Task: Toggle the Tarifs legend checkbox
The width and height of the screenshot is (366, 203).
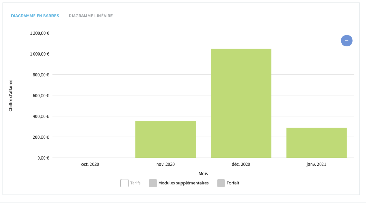Action: (x=124, y=183)
